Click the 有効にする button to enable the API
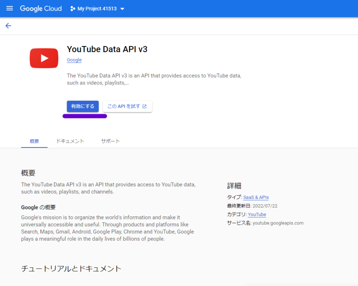This screenshot has height=286, width=358. point(83,106)
